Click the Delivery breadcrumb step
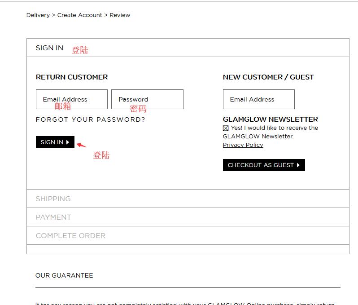Viewport: 358px width, 305px height. click(38, 15)
